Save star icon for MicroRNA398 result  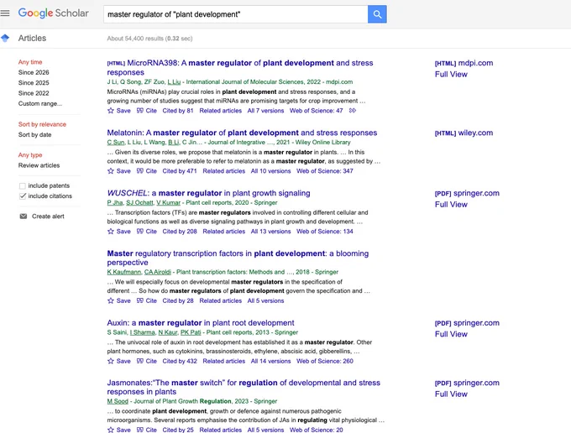(111, 111)
